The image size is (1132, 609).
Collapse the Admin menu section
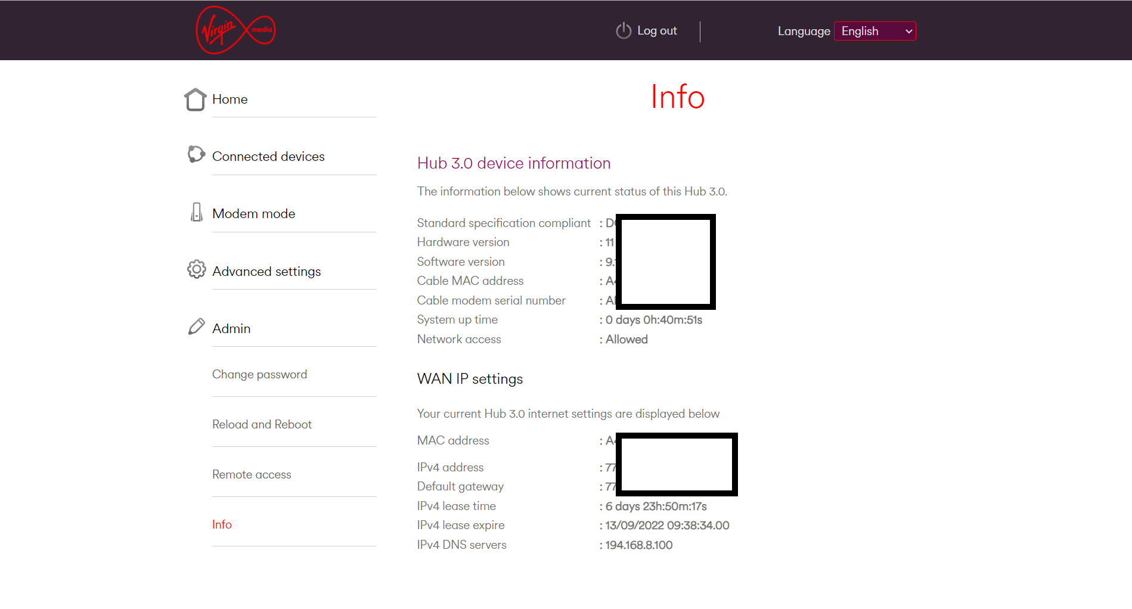[231, 329]
